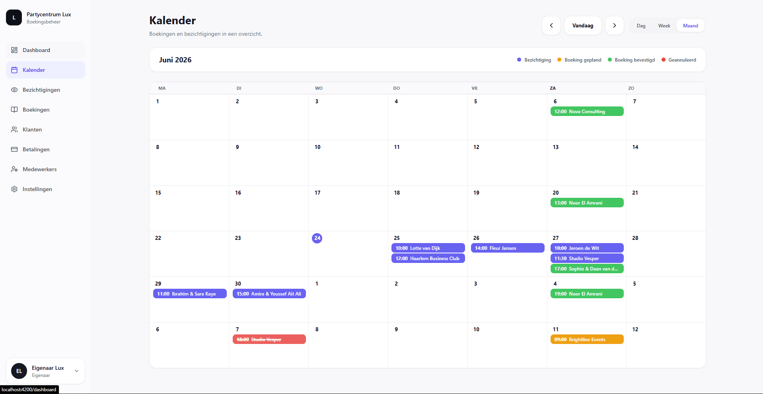This screenshot has width=763, height=394.
Task: Open the Bezichtigingen menu item
Action: pos(45,90)
